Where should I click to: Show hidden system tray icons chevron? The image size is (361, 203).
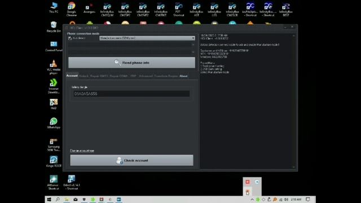click(252, 200)
